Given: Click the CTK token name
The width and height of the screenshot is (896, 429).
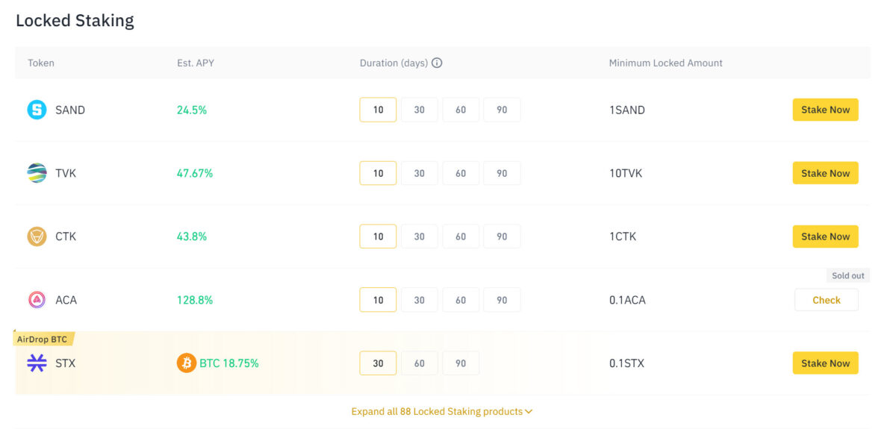Looking at the screenshot, I should (66, 237).
